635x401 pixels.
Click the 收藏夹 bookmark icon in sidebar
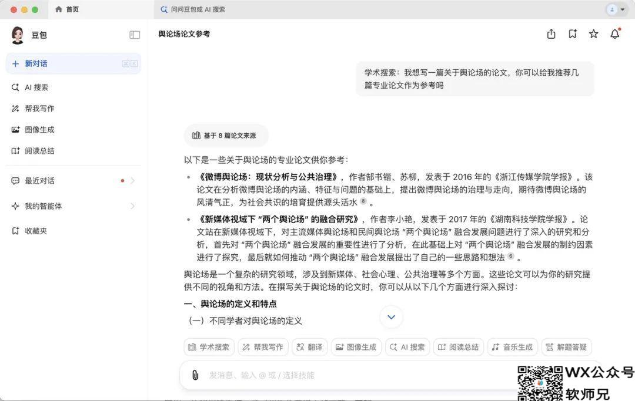15,231
